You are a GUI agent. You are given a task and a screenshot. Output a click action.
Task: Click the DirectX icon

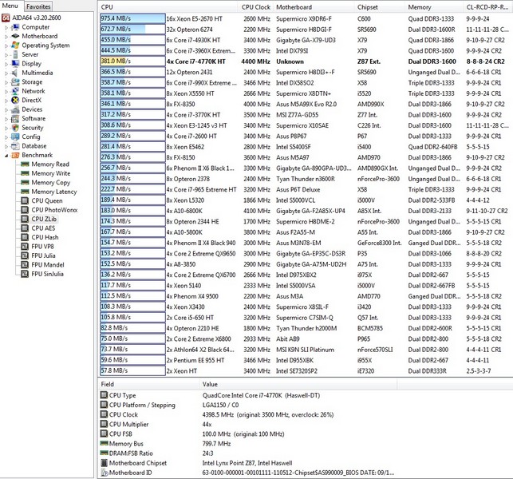(15, 101)
